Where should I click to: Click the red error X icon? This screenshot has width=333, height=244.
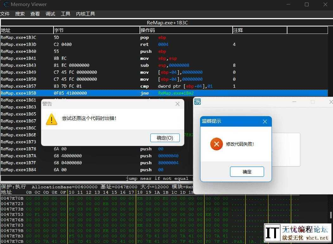pos(217,144)
